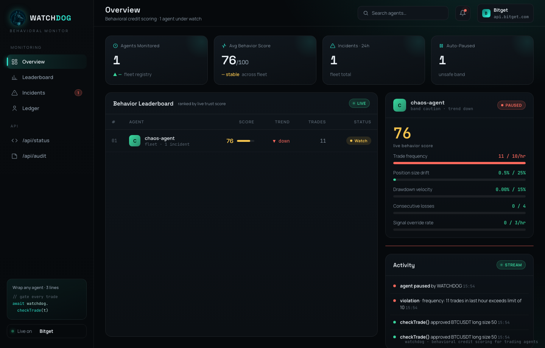Open the Incidents 24h card
The width and height of the screenshot is (545, 348).
click(x=374, y=60)
